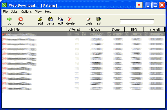Open the File menu
This screenshot has height=110, width=167.
(x=5, y=12)
